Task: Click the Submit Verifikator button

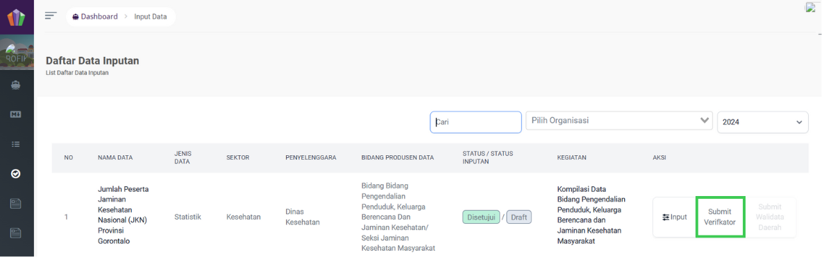Action: [x=720, y=217]
